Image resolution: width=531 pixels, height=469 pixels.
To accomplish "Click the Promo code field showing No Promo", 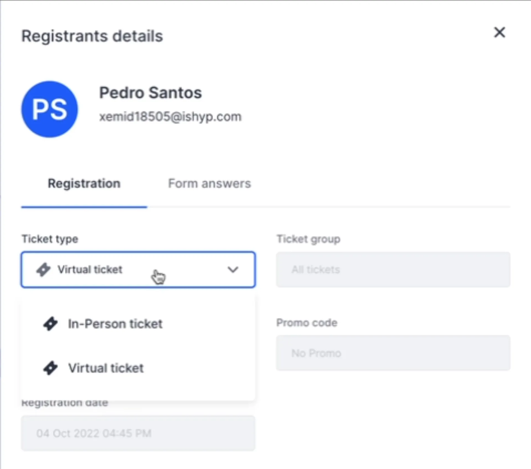I will (x=393, y=353).
